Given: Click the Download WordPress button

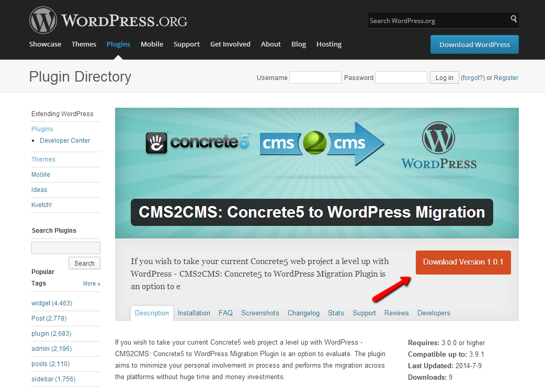Looking at the screenshot, I should coord(474,44).
